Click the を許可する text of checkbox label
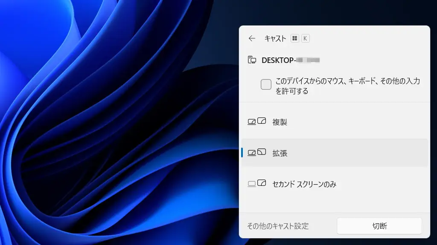The height and width of the screenshot is (245, 437). (x=291, y=91)
